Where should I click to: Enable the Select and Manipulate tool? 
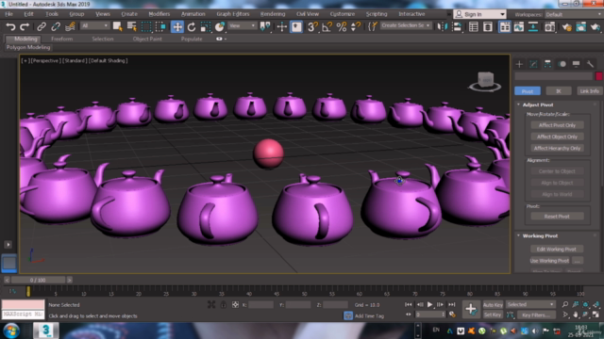[281, 26]
